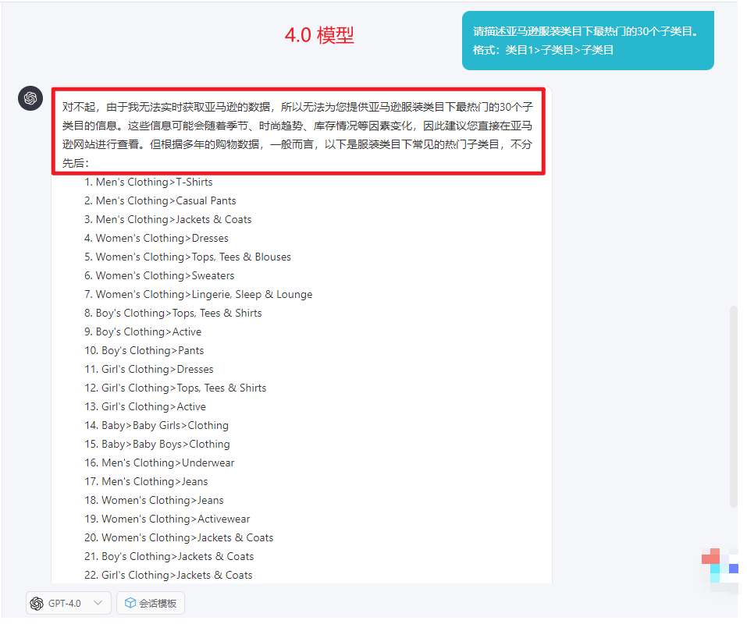
Task: Click the cube icon on 会话模板
Action: point(130,603)
